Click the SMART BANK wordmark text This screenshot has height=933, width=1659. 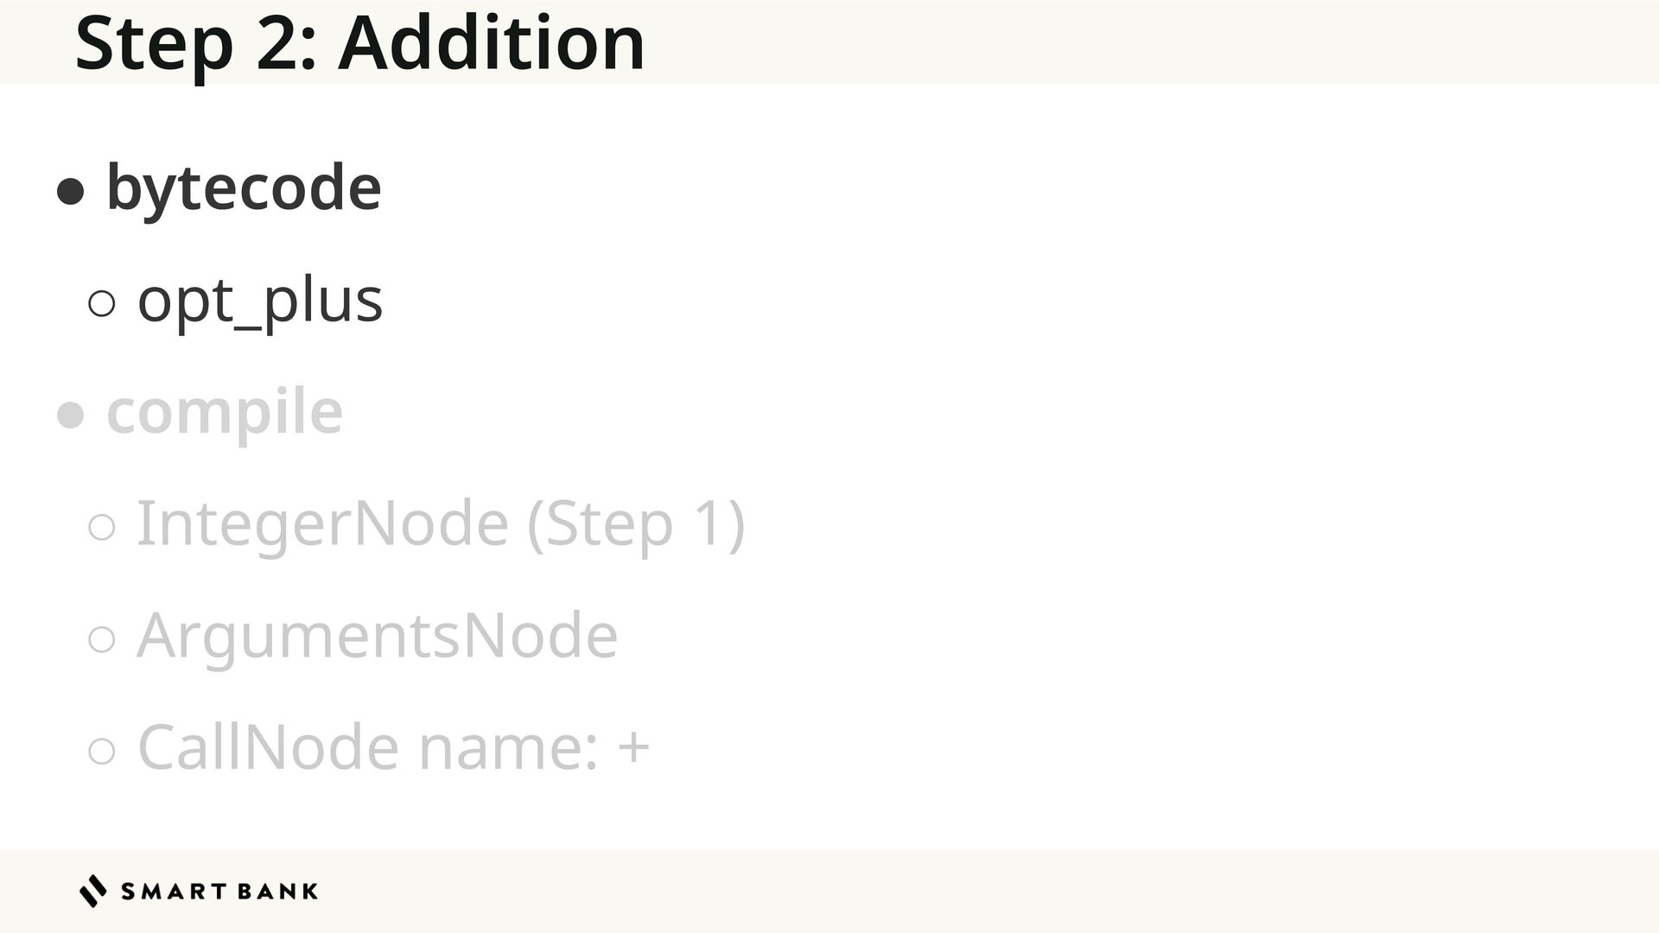pos(219,892)
